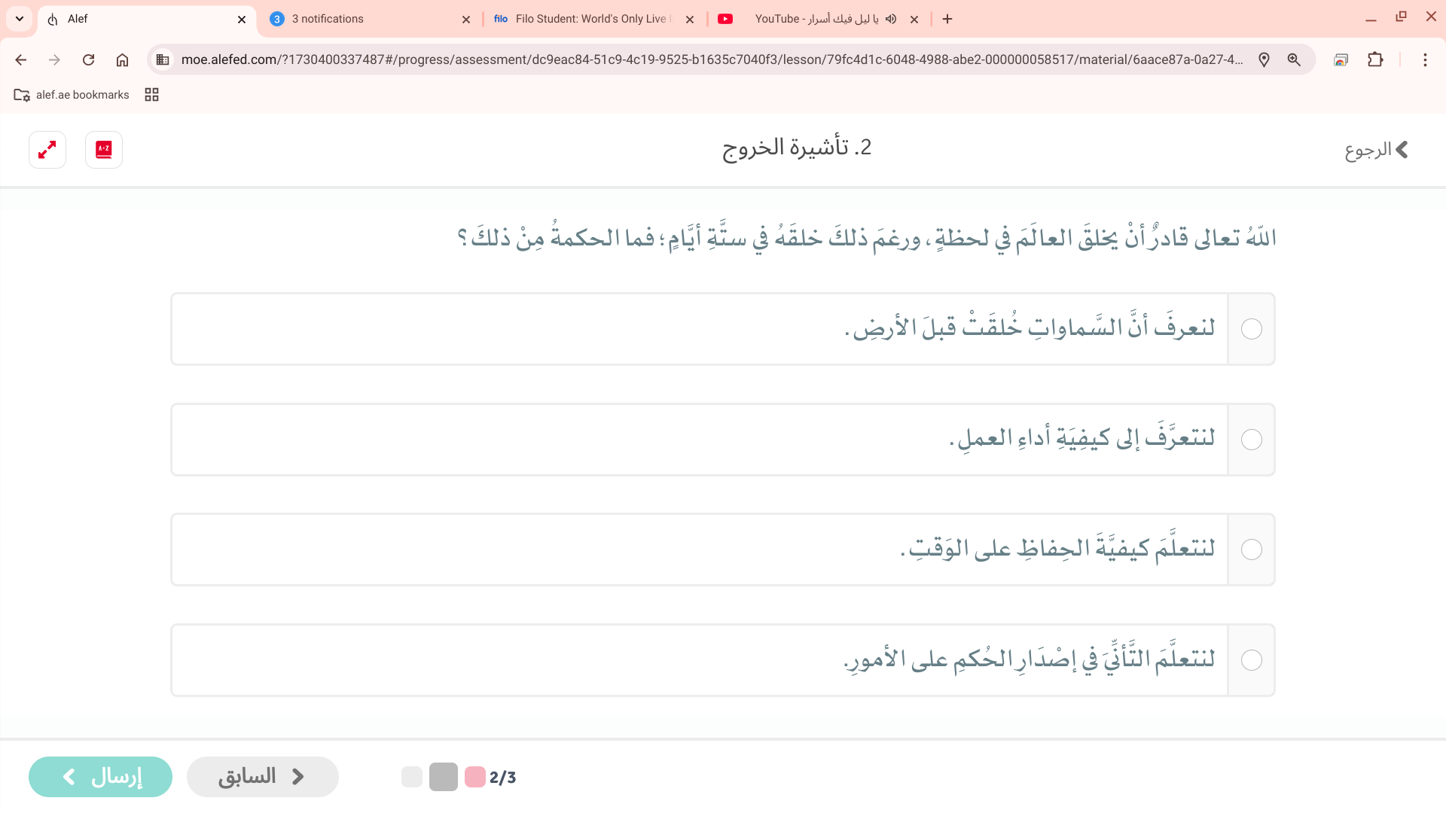1446x813 pixels.
Task: Open the red A-Z dictionary icon
Action: pos(104,150)
